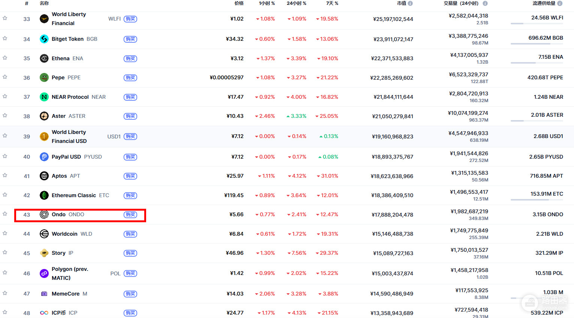This screenshot has height=318, width=574.
Task: Click the Bitget Token coin logo
Action: (44, 39)
